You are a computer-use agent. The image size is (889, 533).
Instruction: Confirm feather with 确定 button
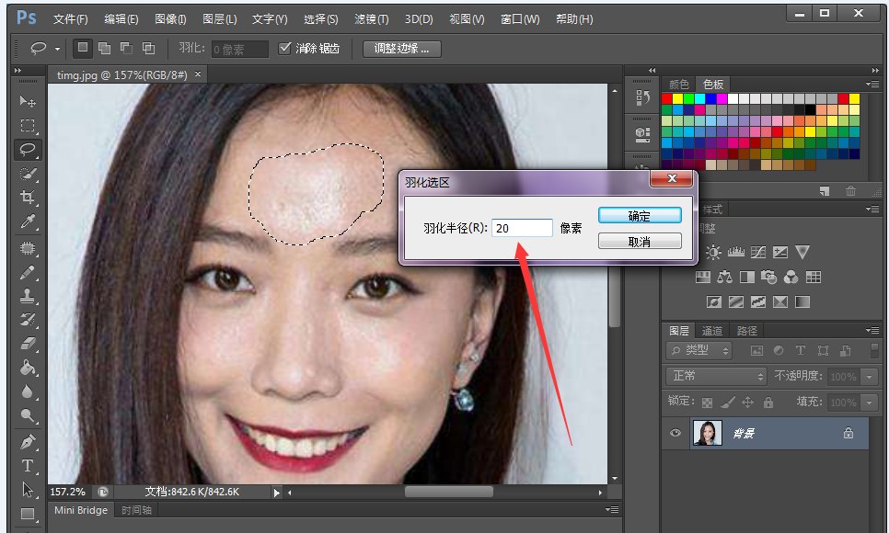pyautogui.click(x=640, y=216)
